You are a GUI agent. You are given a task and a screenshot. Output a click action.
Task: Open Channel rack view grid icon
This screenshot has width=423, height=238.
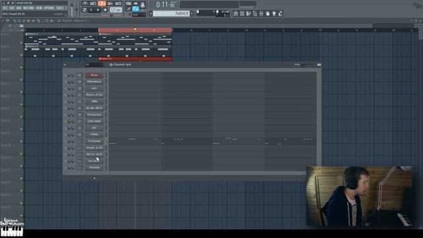point(242,13)
